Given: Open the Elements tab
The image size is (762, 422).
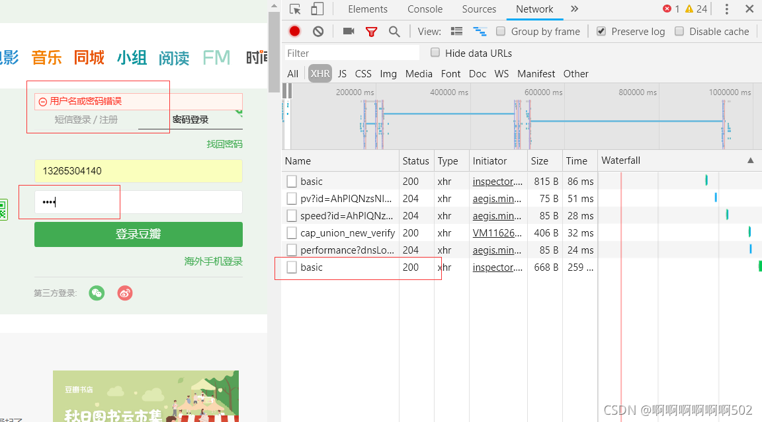Looking at the screenshot, I should (367, 9).
